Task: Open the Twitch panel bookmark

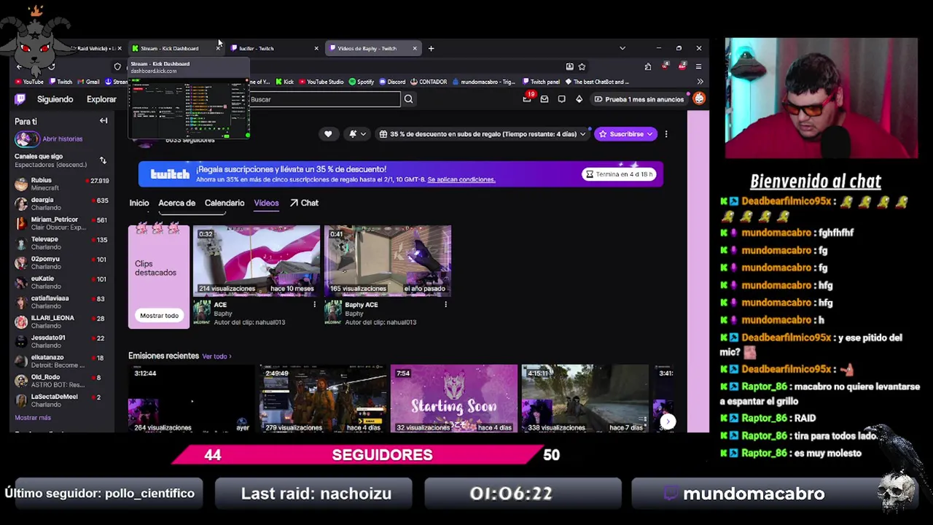Action: click(541, 82)
